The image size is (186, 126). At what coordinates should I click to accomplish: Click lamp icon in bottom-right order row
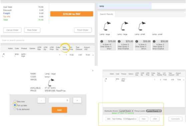106,80
